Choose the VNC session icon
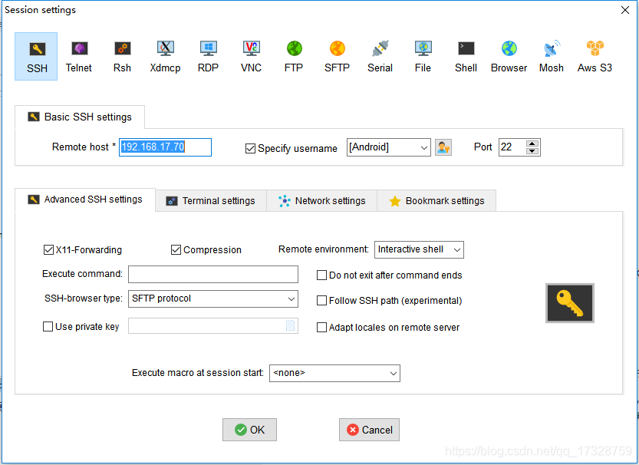Screen dimensions: 639x465 (x=251, y=56)
